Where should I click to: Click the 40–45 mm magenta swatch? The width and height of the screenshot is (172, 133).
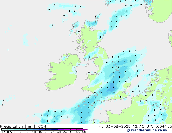[74, 129]
